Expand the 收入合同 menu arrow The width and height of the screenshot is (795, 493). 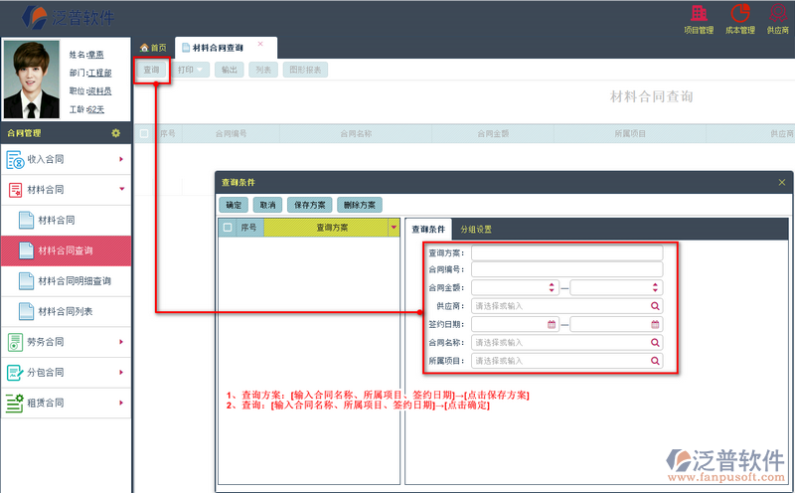(x=121, y=159)
